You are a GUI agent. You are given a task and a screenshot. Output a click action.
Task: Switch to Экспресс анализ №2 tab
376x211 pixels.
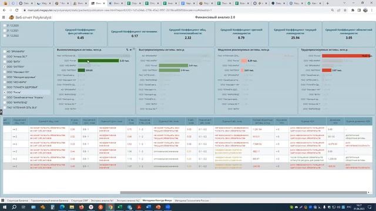[128, 200]
